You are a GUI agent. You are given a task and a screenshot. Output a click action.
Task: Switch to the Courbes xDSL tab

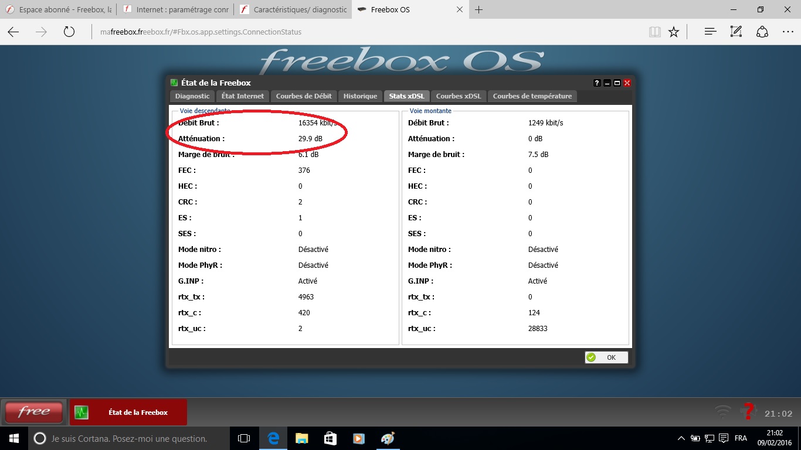(x=459, y=96)
